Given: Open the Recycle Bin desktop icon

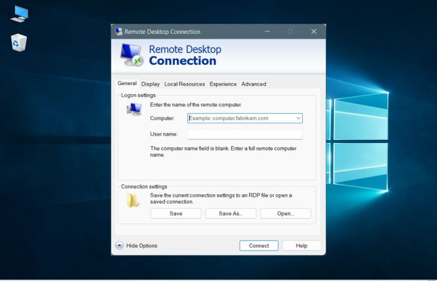Looking at the screenshot, I should coord(19,42).
